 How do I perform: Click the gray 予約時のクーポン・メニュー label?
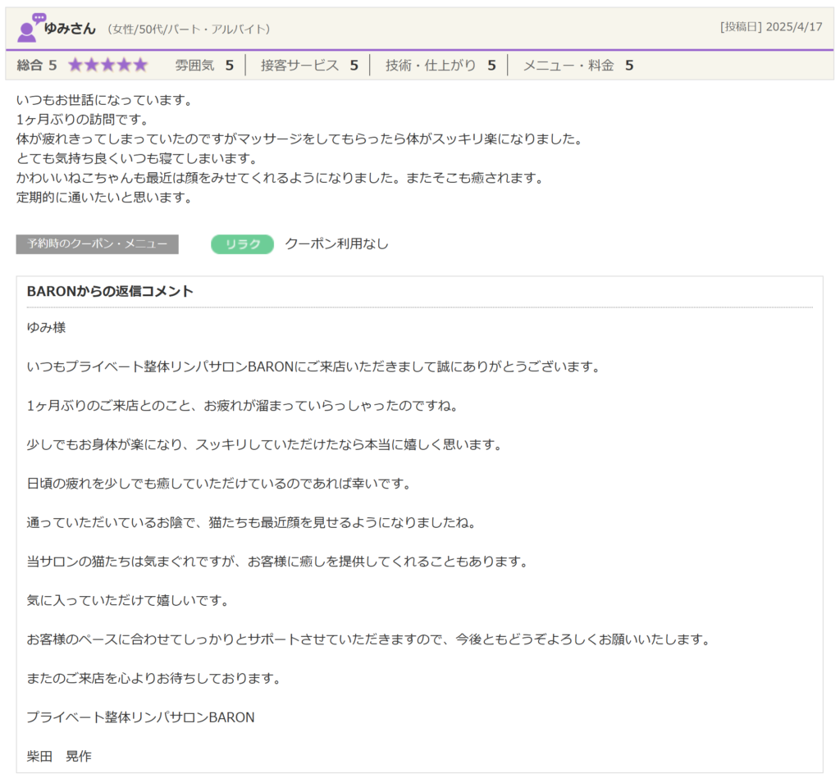coord(97,244)
